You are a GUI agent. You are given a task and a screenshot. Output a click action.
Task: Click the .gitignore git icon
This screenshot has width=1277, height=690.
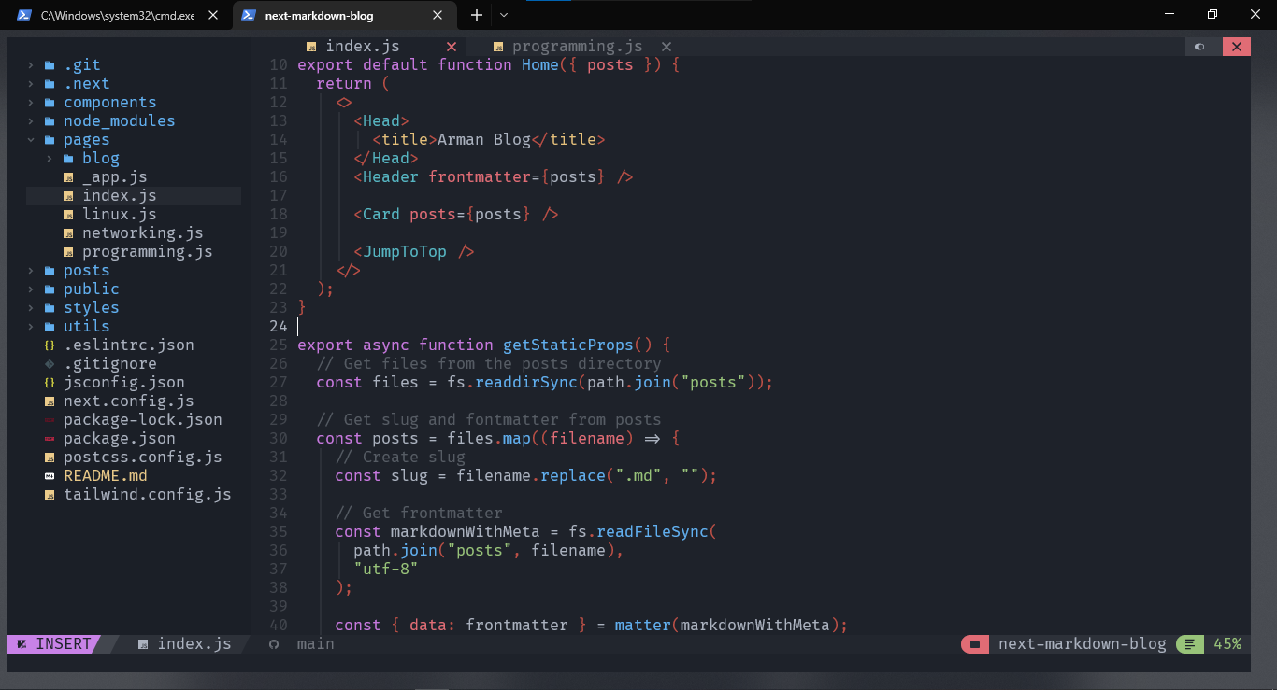coord(49,364)
